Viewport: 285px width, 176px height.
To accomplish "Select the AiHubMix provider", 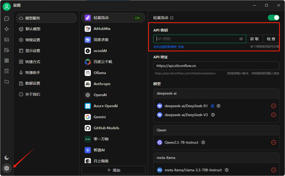I will click(113, 29).
